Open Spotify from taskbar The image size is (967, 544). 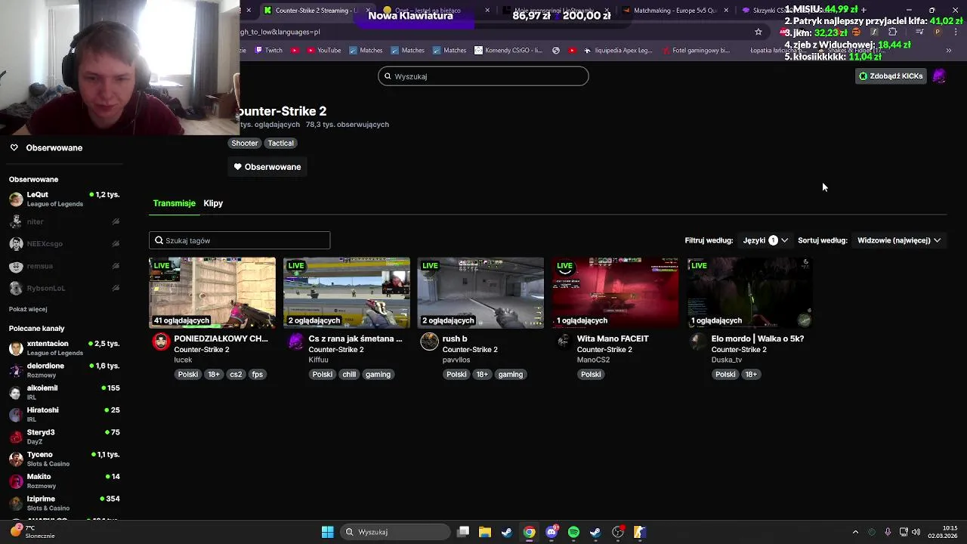[573, 532]
